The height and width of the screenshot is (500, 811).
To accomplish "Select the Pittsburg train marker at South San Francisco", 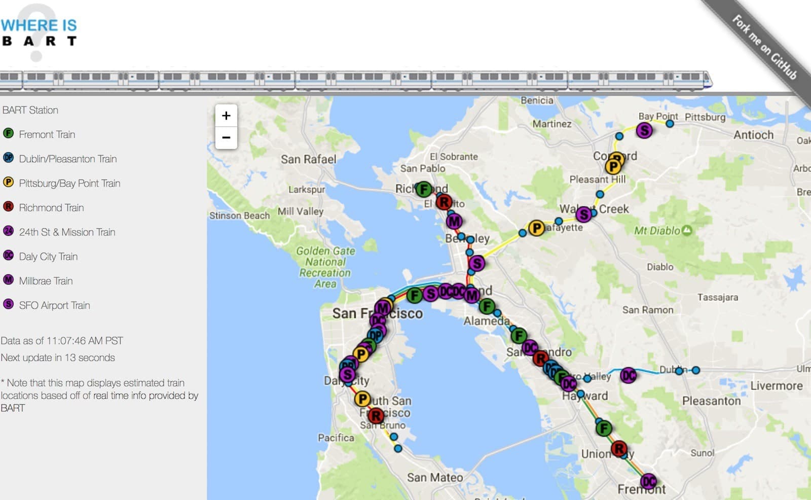I will click(x=362, y=399).
